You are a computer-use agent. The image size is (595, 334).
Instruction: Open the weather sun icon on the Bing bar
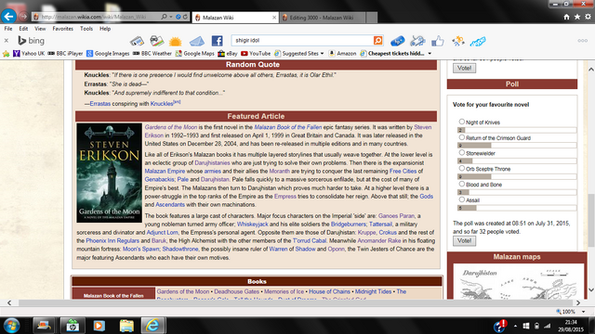coord(176,41)
